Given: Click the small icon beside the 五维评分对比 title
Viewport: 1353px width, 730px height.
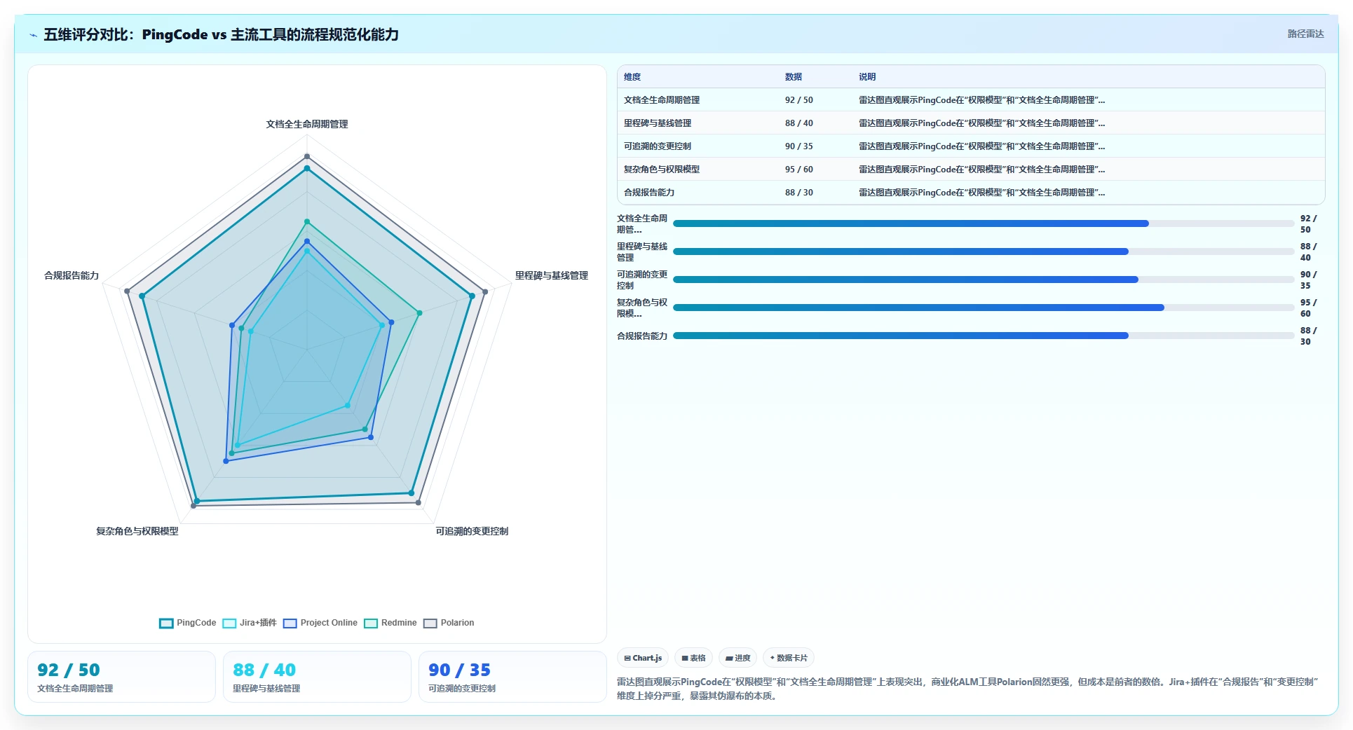Looking at the screenshot, I should [34, 35].
